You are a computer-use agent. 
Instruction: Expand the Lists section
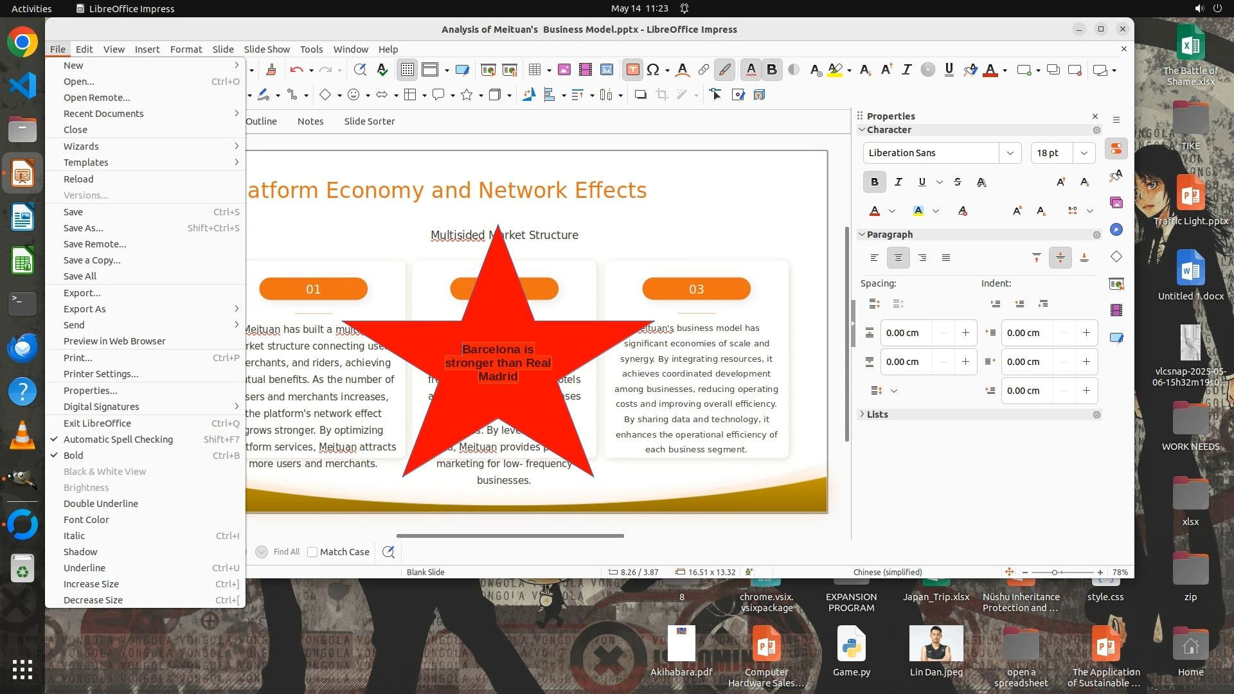[877, 414]
